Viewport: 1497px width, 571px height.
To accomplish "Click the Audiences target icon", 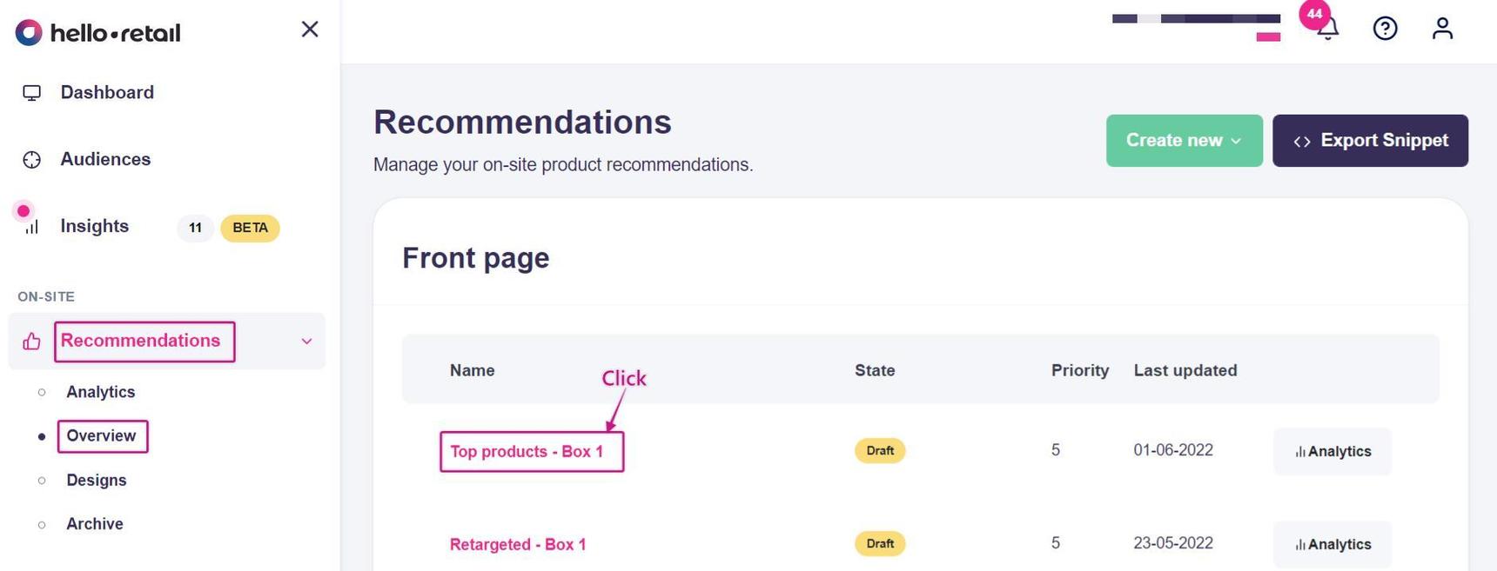I will point(32,160).
